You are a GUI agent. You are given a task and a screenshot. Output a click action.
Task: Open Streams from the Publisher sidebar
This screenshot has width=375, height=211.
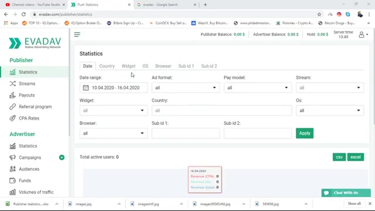point(27,84)
